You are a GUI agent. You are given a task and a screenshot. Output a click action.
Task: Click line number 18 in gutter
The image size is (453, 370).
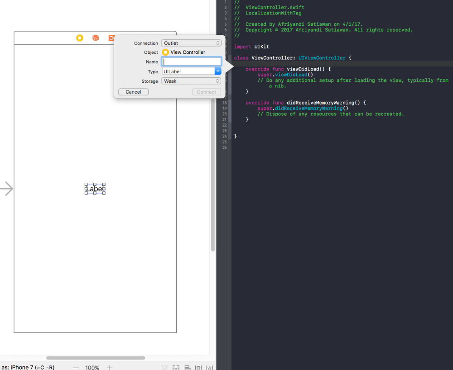pos(225,103)
